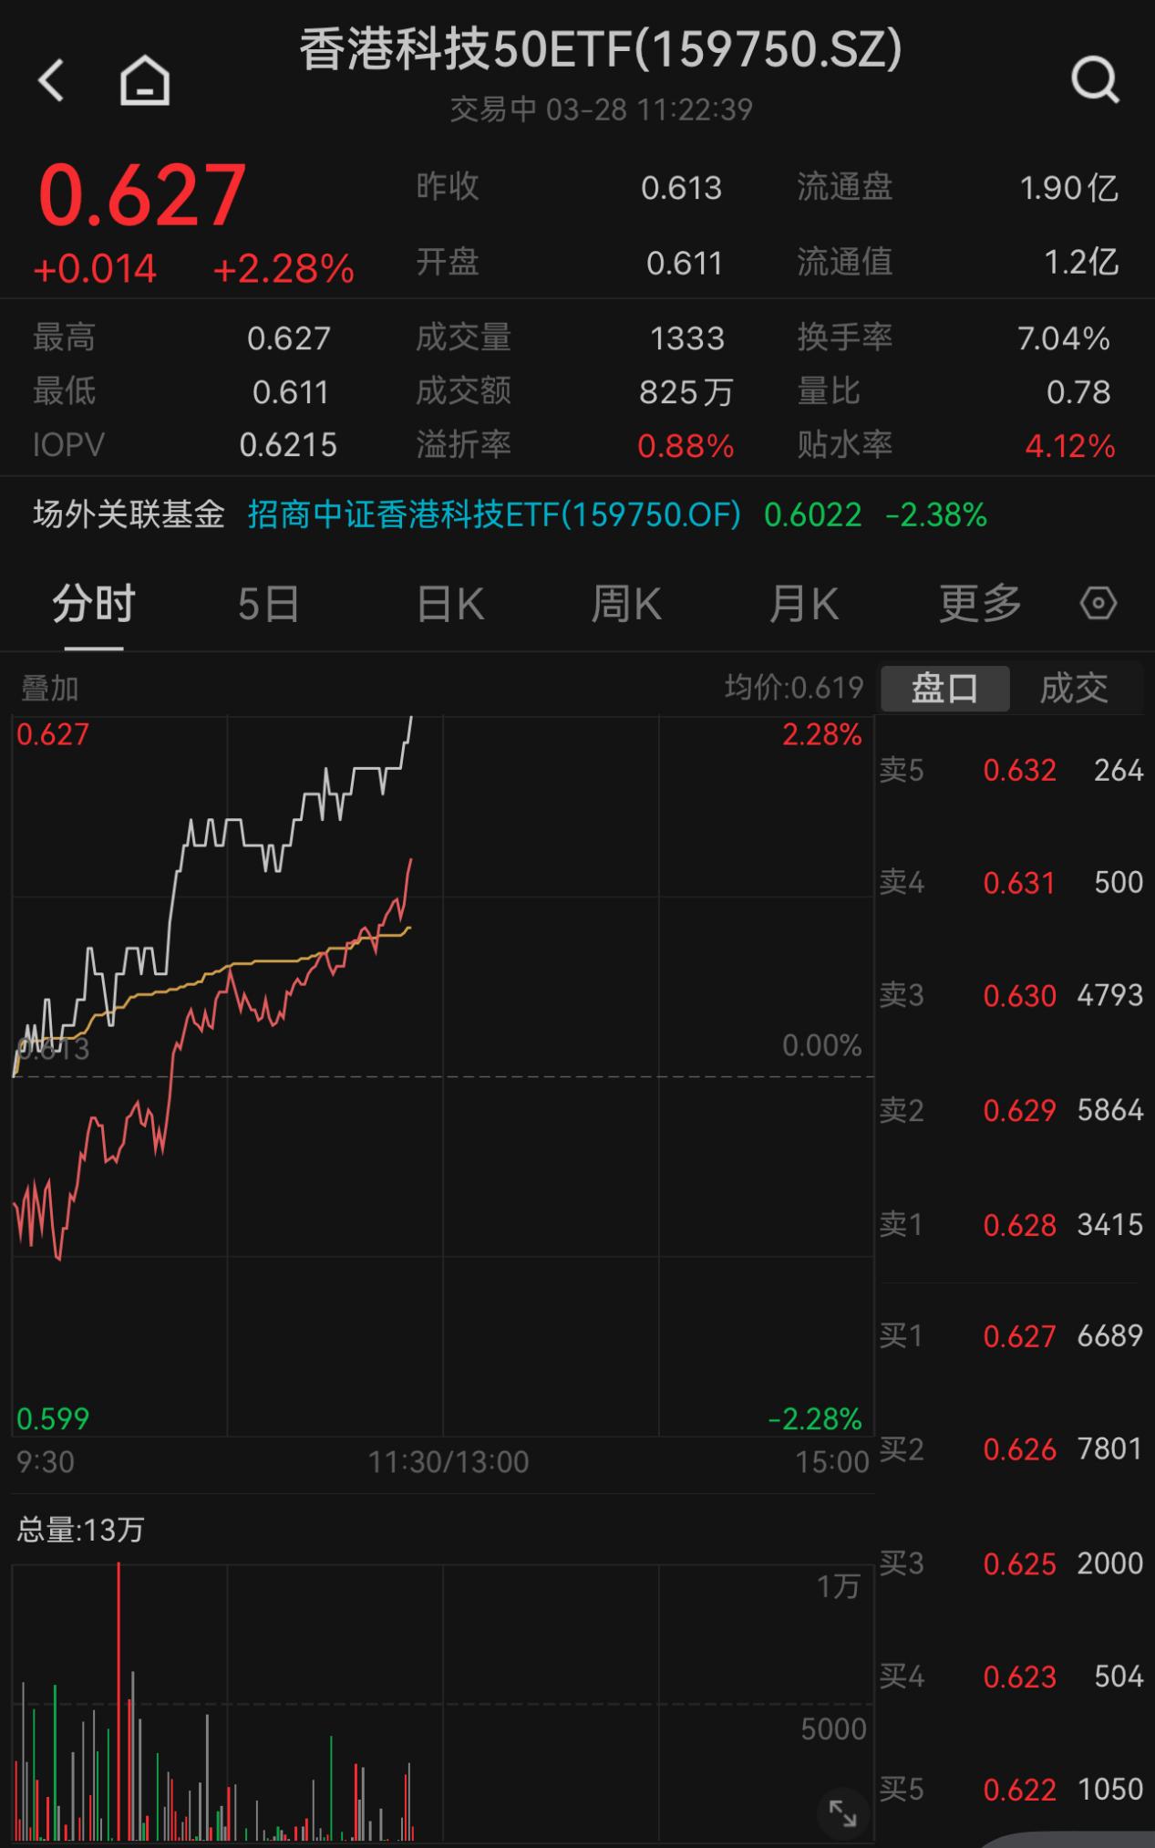
Task: Open linked fund 招商中证香港科技ETF link
Action: tap(494, 515)
